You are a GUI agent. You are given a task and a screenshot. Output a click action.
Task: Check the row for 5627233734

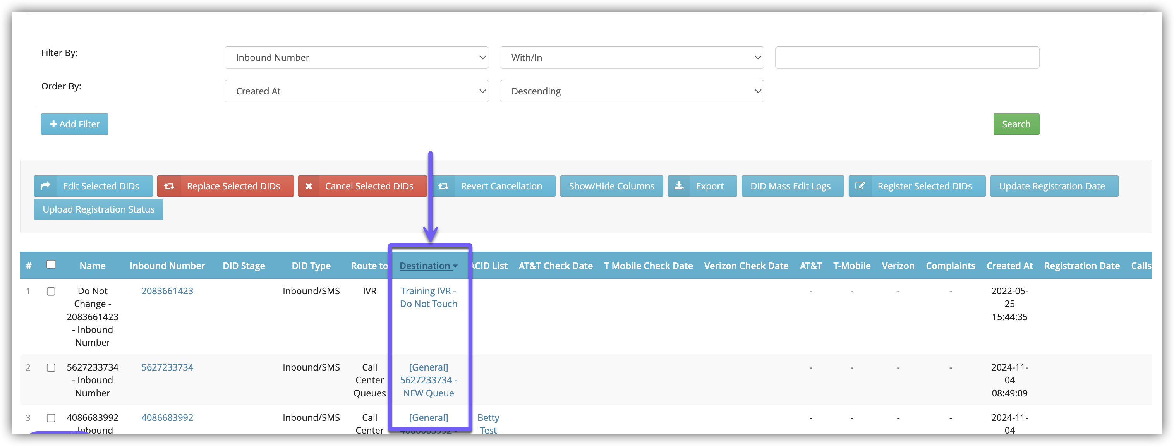(x=51, y=368)
